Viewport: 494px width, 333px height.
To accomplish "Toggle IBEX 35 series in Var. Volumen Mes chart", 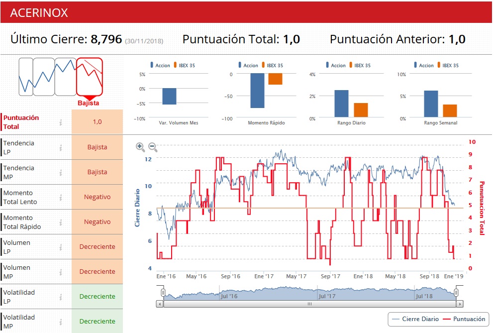I will click(x=184, y=65).
